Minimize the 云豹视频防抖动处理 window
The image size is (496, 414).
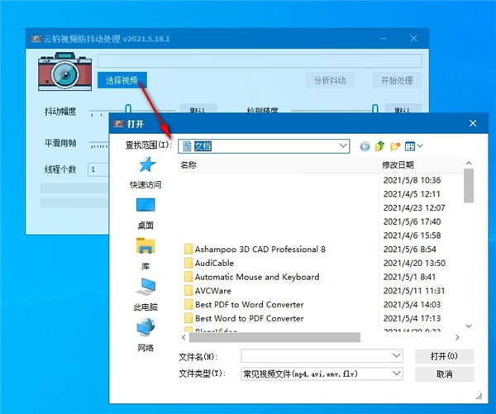[x=384, y=39]
